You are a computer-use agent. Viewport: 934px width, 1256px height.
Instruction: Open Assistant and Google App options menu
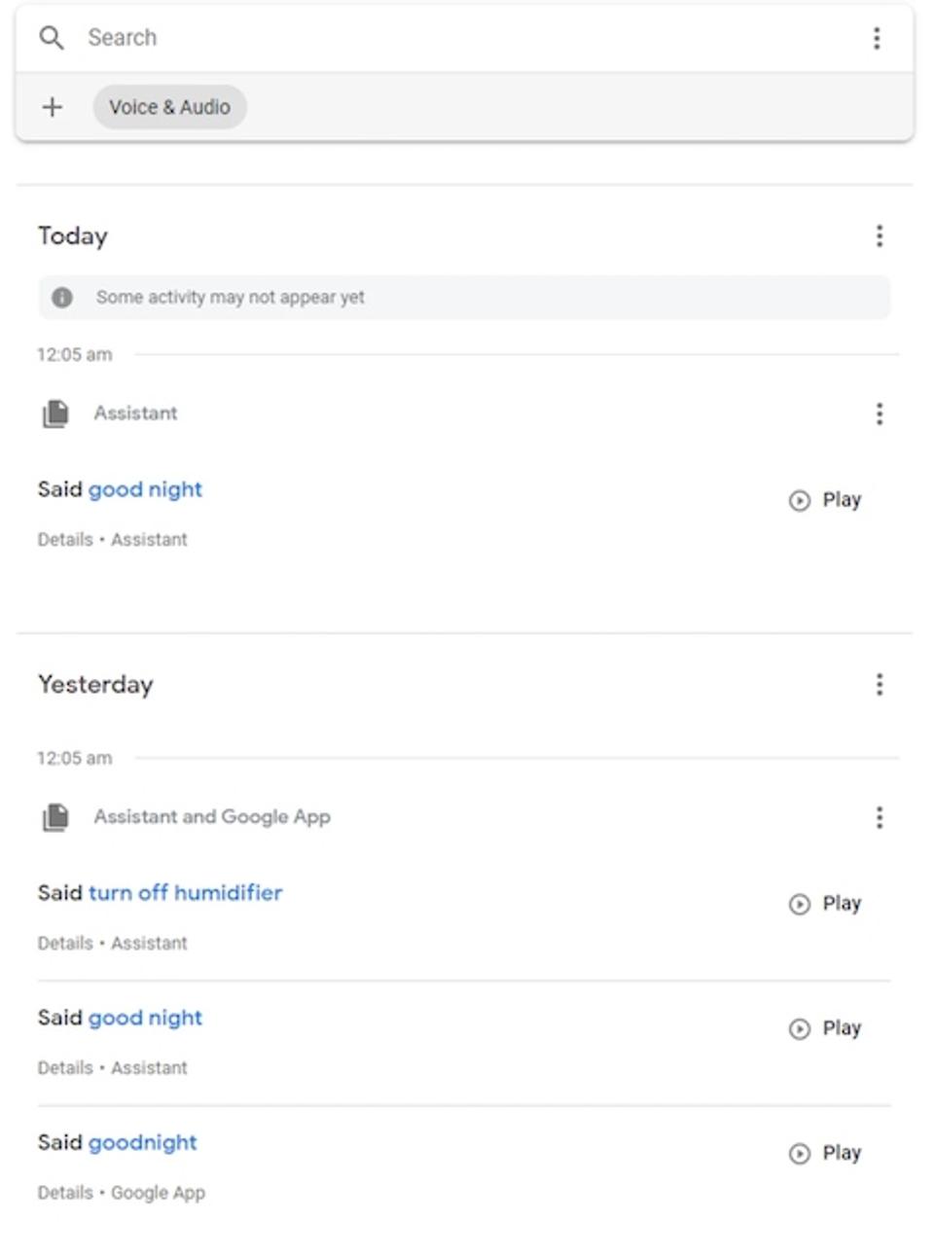pos(880,818)
